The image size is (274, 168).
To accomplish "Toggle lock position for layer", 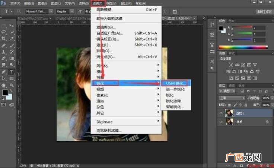I will click(240, 105).
